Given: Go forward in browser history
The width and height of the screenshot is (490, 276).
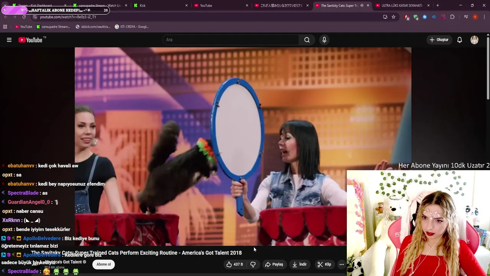Looking at the screenshot, I should pos(15,17).
